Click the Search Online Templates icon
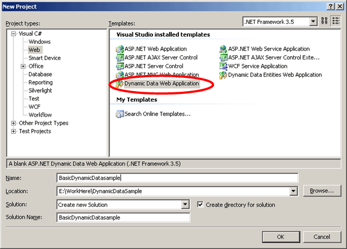This screenshot has width=347, height=249. pyautogui.click(x=120, y=114)
